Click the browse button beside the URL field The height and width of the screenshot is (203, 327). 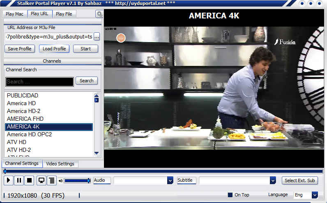97,37
